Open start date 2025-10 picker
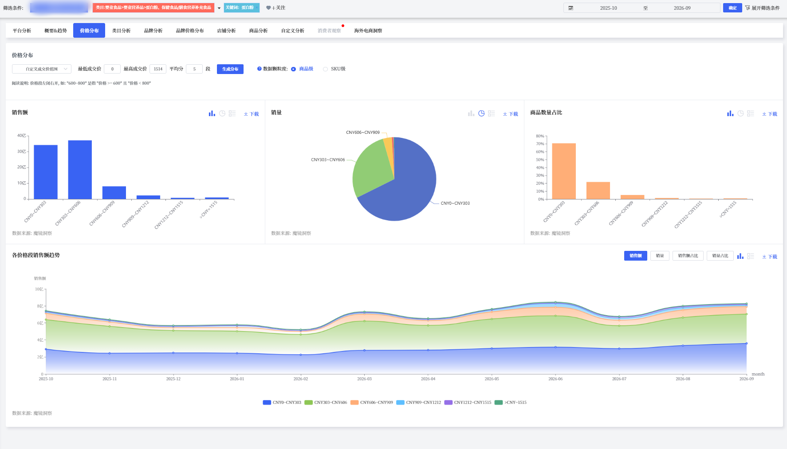This screenshot has width=787, height=449. coord(608,8)
